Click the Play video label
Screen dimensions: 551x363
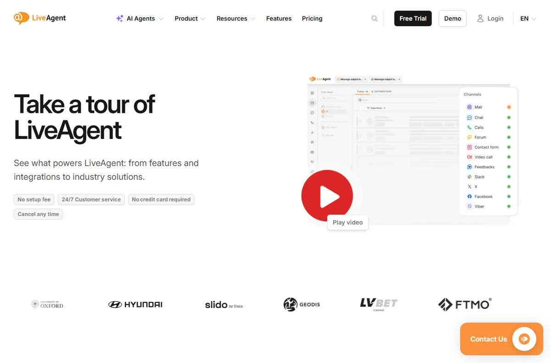click(348, 222)
